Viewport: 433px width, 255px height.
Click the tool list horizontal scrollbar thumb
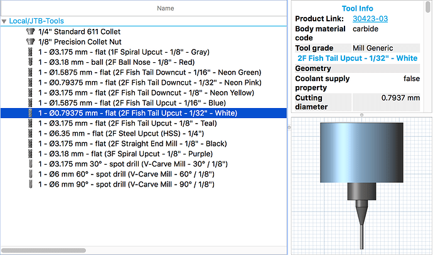43,251
